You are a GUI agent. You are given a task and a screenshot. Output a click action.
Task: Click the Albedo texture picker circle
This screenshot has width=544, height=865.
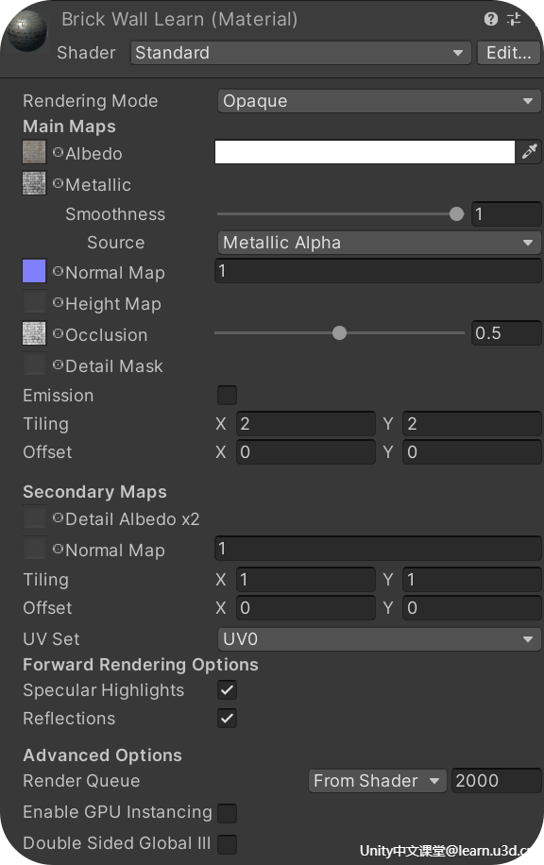click(x=58, y=153)
